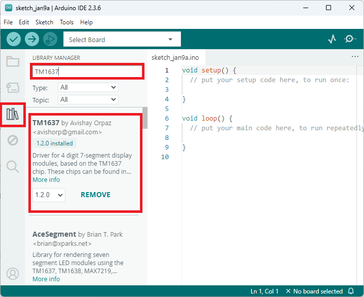
Task: Start the debugger from the toolbar
Action: tap(50, 39)
